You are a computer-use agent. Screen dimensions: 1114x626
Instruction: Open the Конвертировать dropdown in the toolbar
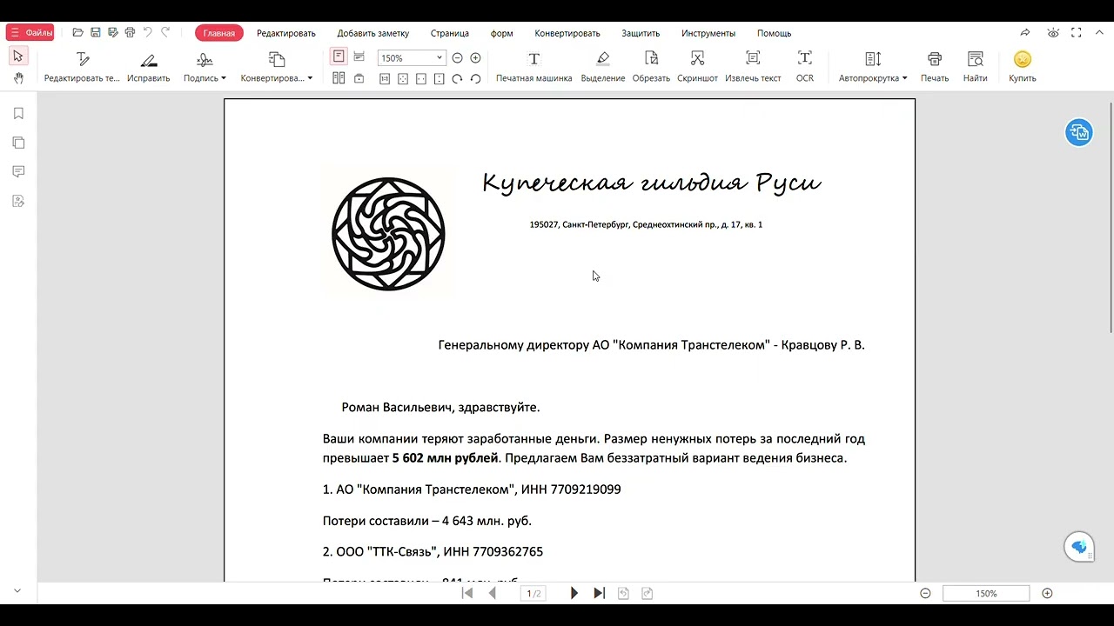click(277, 68)
